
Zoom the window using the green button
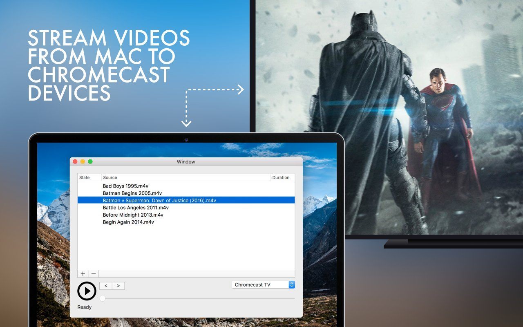click(90, 161)
